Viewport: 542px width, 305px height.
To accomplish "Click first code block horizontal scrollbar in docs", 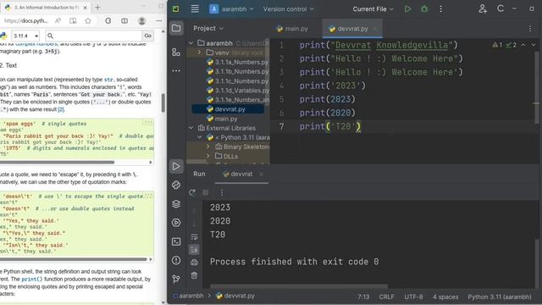I will click(57, 162).
